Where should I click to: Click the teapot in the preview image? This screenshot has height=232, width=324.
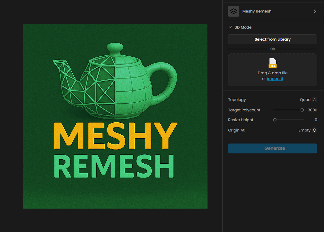click(x=115, y=82)
